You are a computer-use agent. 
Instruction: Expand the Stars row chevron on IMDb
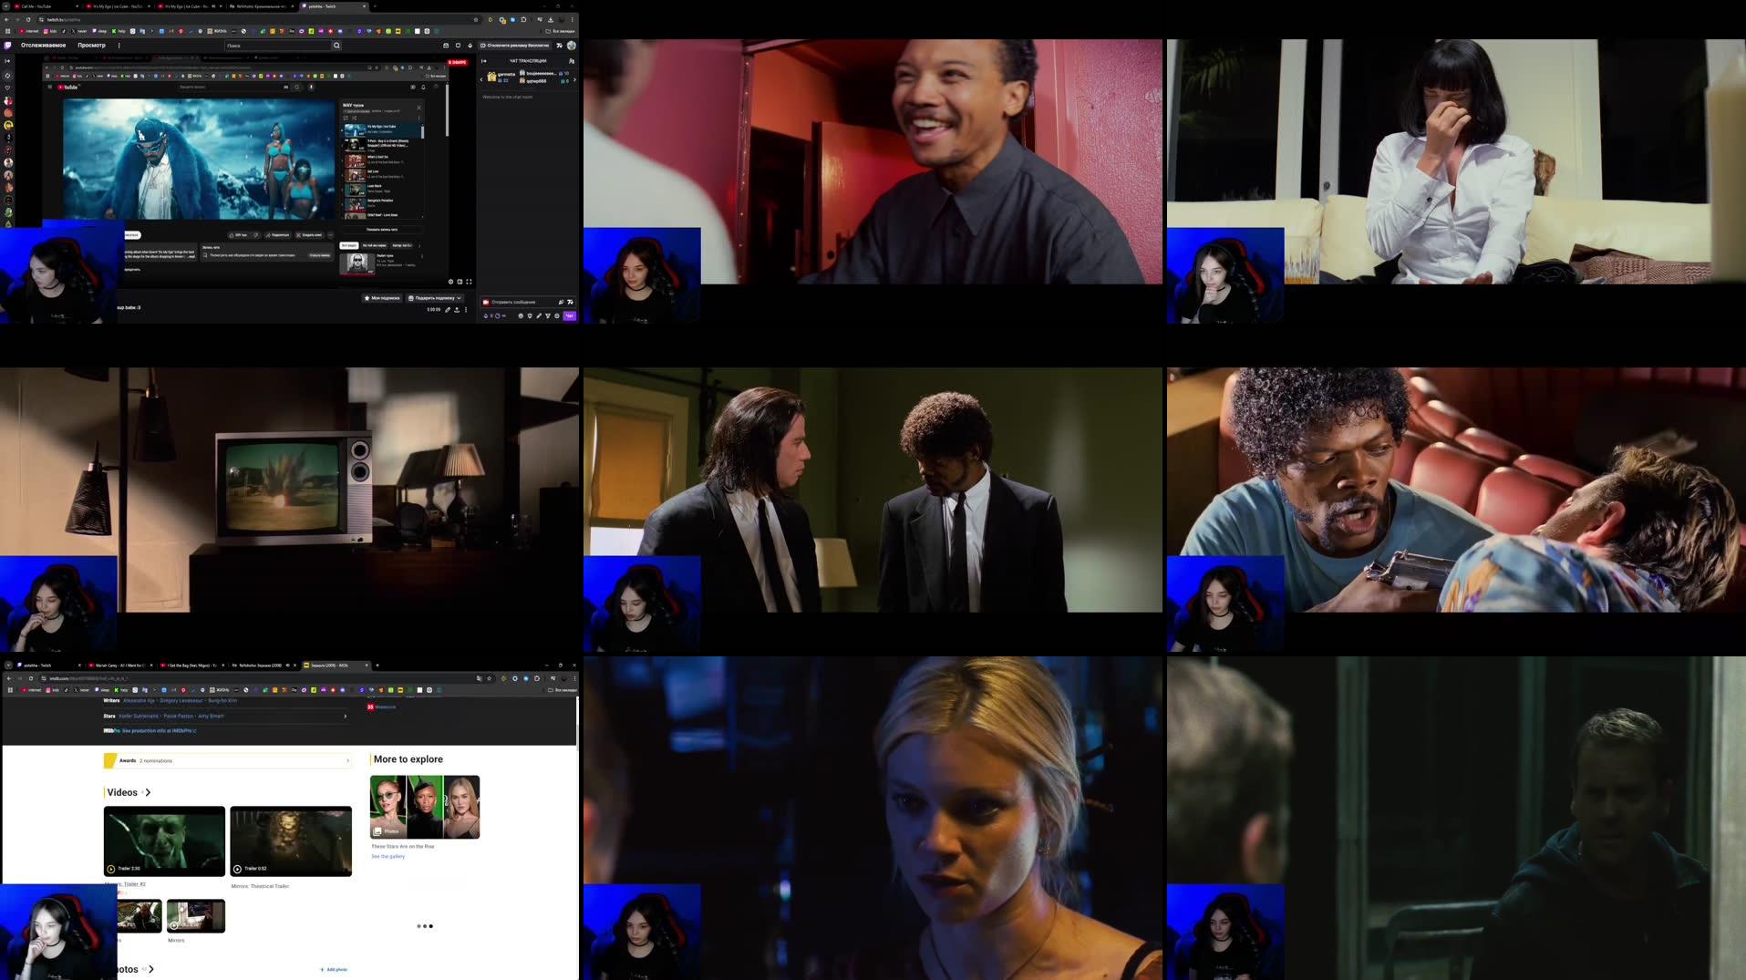[x=345, y=716]
